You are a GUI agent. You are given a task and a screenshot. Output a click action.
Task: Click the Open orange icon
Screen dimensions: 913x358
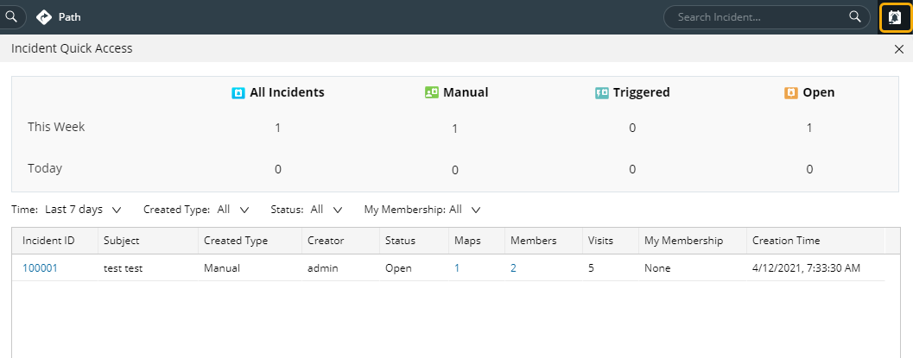[x=790, y=92]
